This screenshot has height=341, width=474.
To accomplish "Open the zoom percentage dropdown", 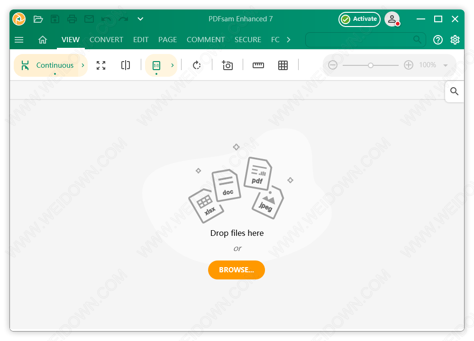I will pos(445,65).
